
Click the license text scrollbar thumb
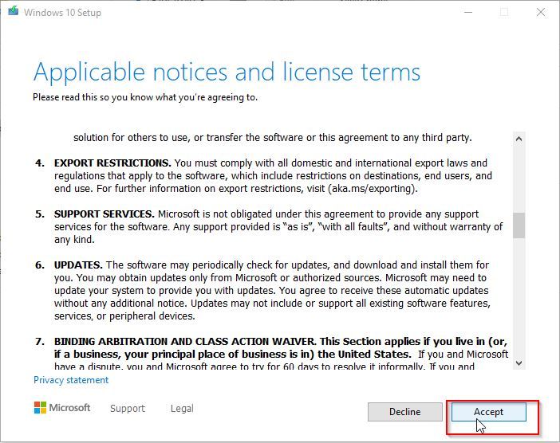519,225
